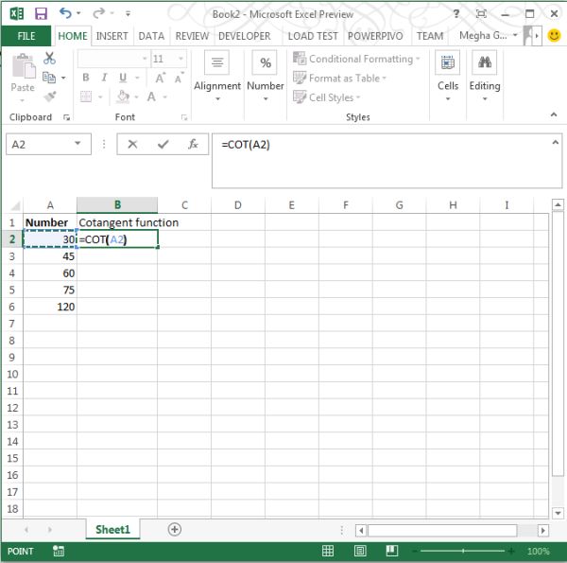
Task: Switch to Normal view in status bar
Action: coord(328,551)
